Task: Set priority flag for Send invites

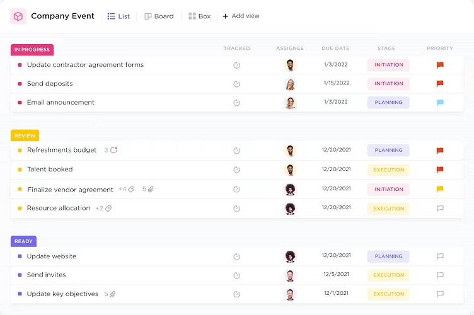Action: pyautogui.click(x=440, y=275)
